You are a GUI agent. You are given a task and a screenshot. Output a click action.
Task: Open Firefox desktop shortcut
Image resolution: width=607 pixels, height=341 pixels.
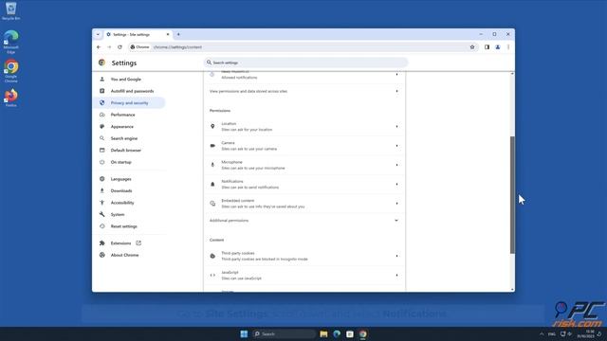point(10,99)
